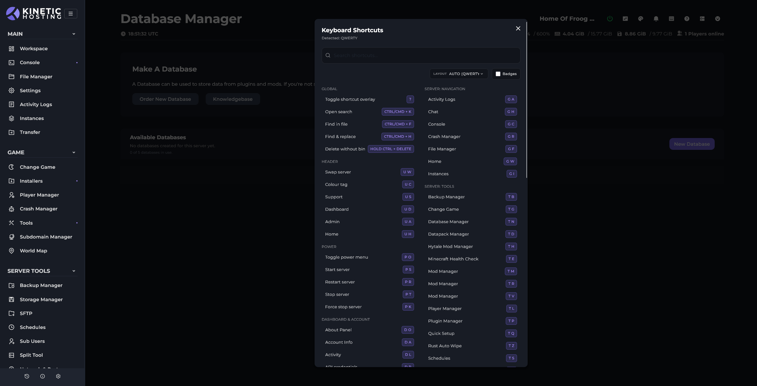This screenshot has width=757, height=386.
Task: Click the Crash Manager G R shortcut row
Action: (472, 137)
